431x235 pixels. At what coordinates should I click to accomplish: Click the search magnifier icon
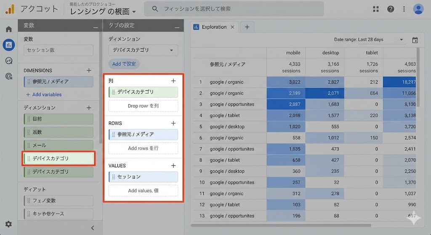pyautogui.click(x=155, y=9)
